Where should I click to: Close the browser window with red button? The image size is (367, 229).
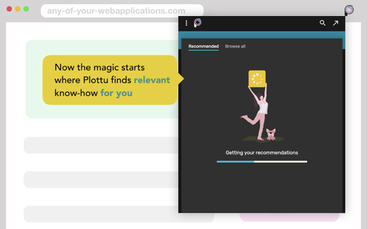(x=9, y=9)
